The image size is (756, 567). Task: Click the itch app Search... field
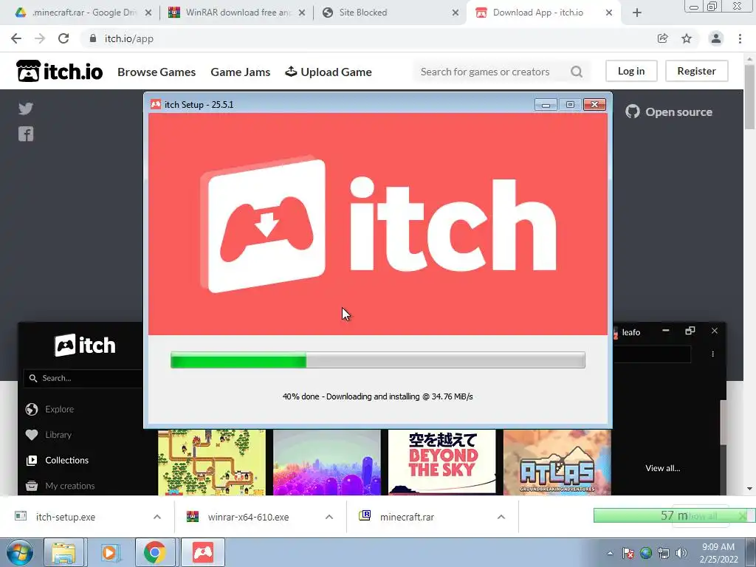coord(84,378)
